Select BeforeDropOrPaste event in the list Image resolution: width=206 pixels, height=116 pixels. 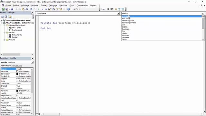click(162, 23)
